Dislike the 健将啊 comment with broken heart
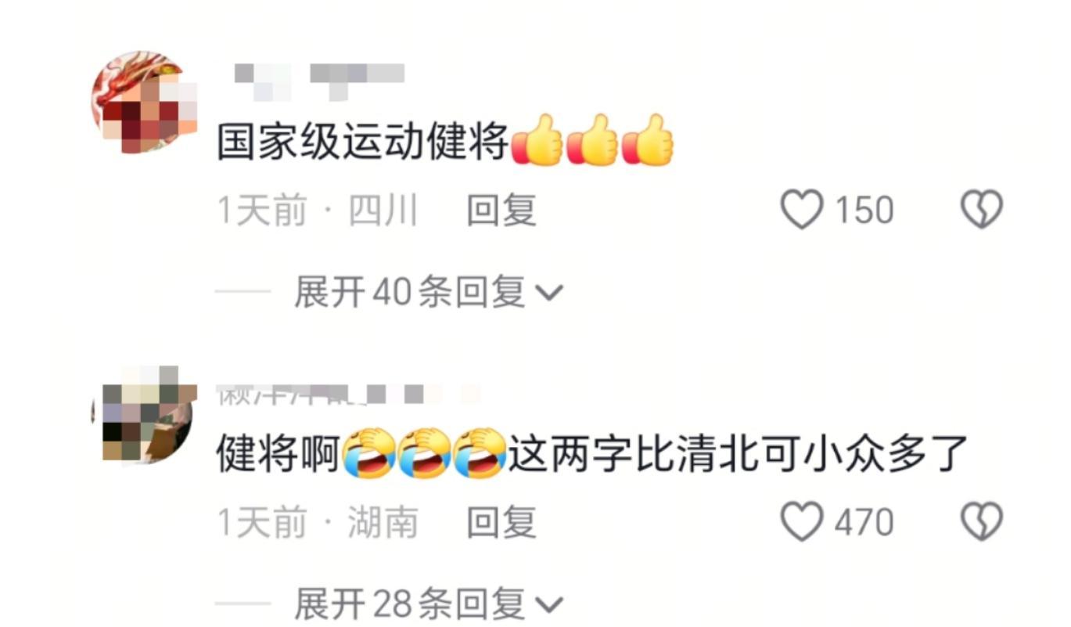Image resolution: width=1071 pixels, height=627 pixels. coord(981,521)
